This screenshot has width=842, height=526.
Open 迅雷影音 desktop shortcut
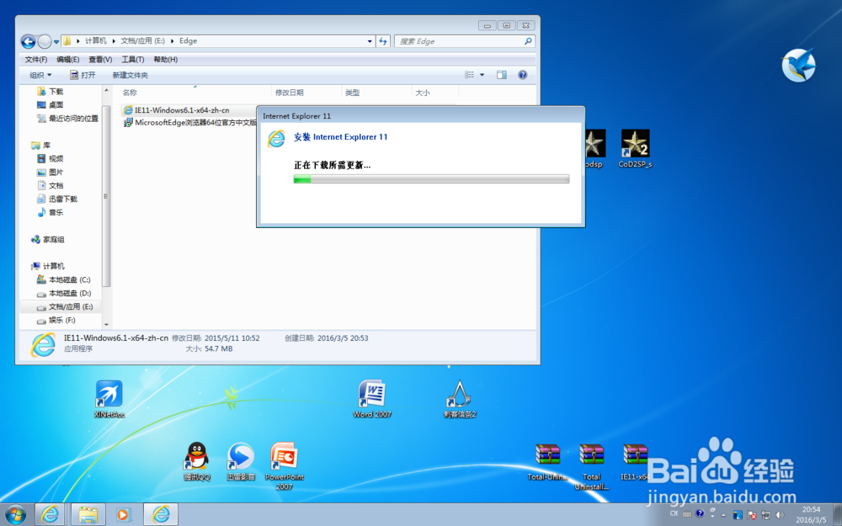pos(241,461)
